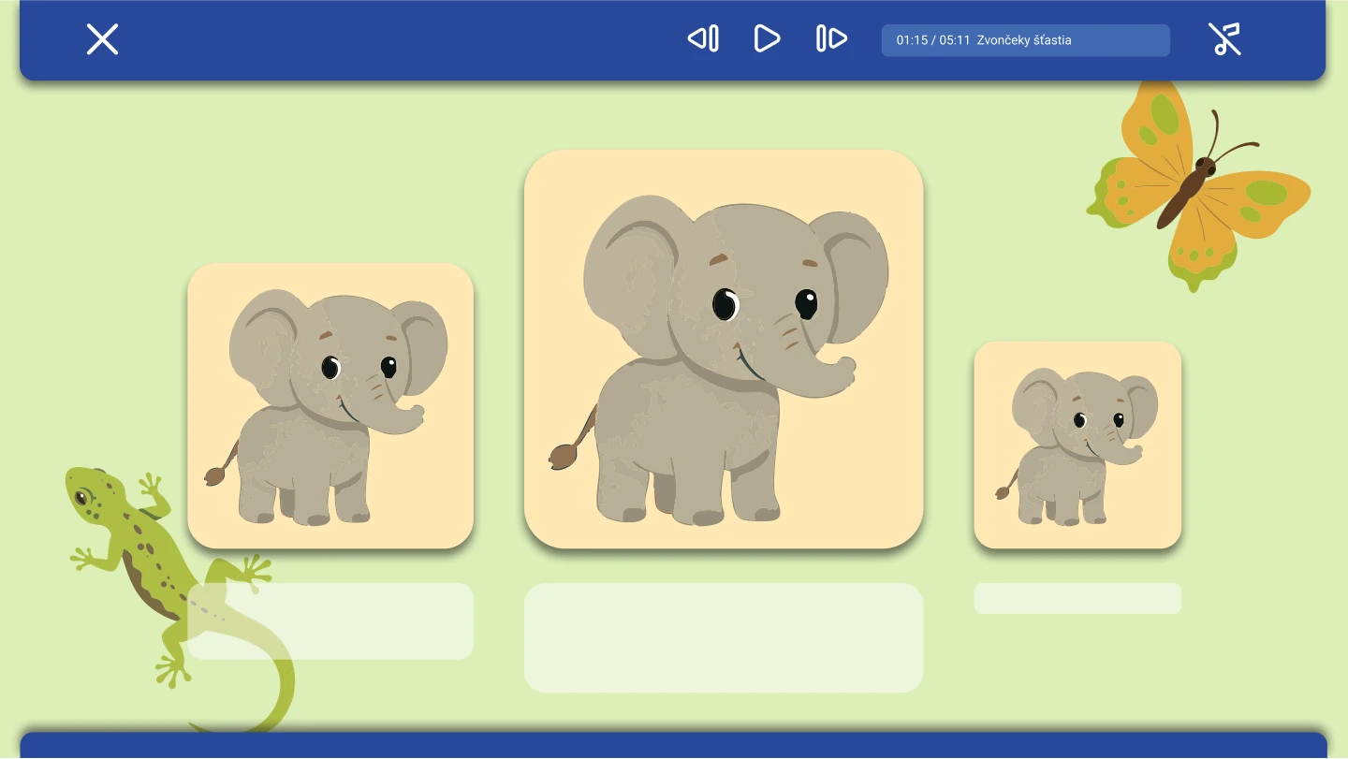This screenshot has width=1348, height=759.
Task: Mute music with the crossed-out note icon
Action: coord(1223,39)
